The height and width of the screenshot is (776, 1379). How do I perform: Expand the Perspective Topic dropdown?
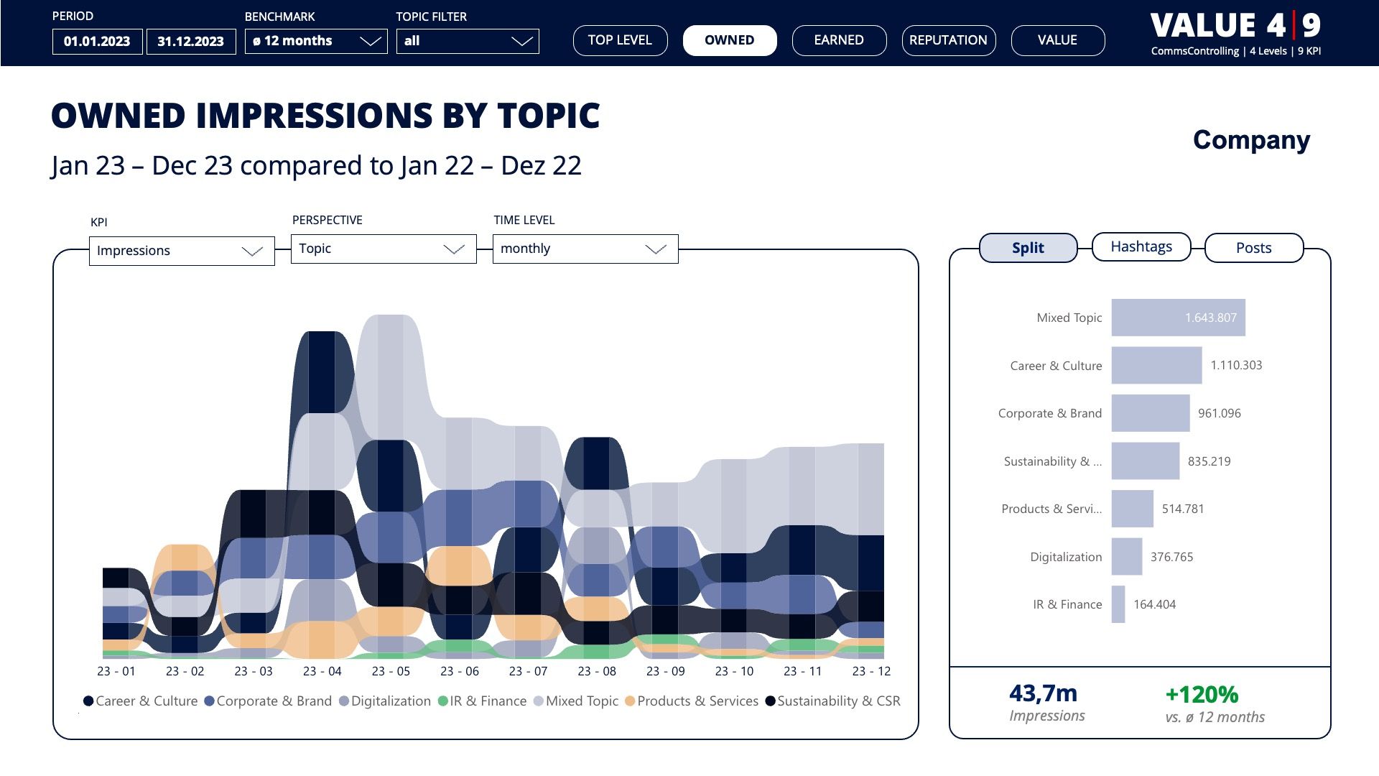[x=384, y=249]
